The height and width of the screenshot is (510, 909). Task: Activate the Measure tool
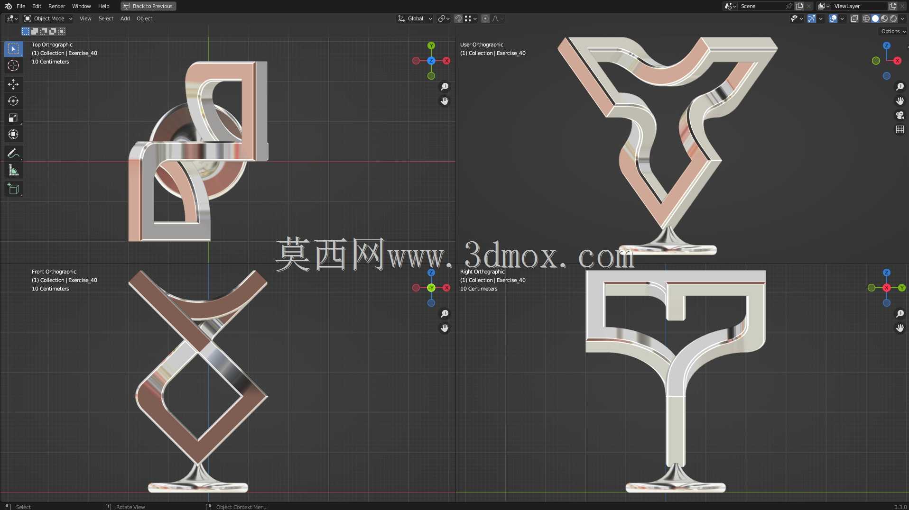click(13, 170)
